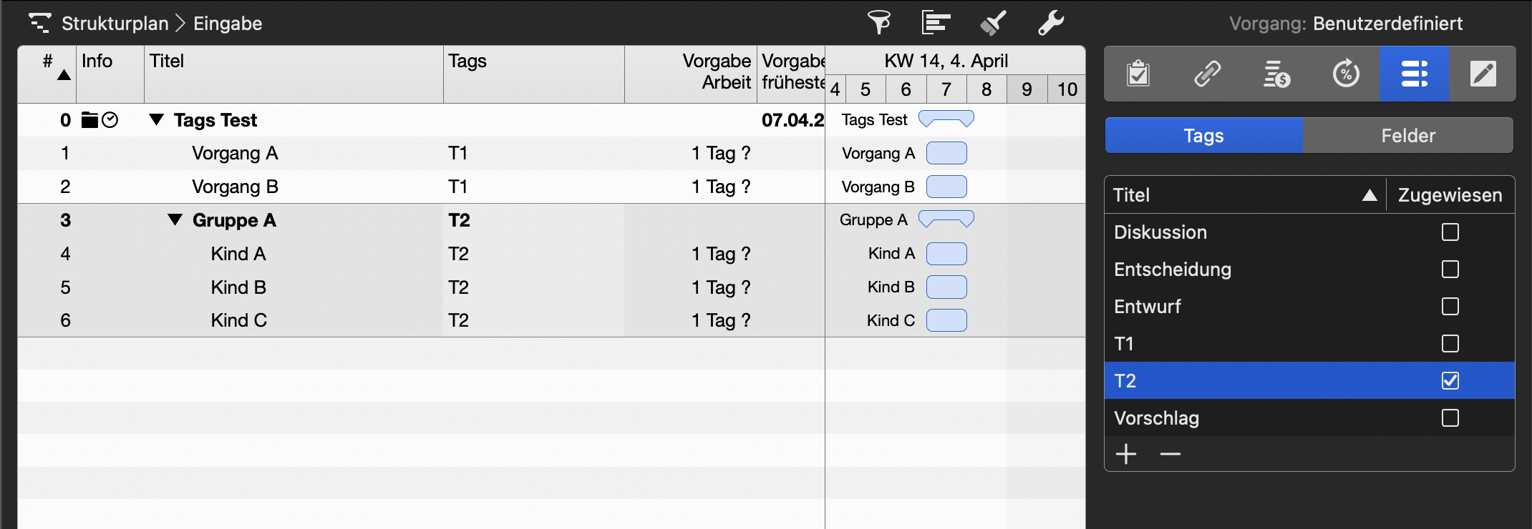Remove selected tag with minus button
This screenshot has width=1532, height=529.
point(1170,454)
